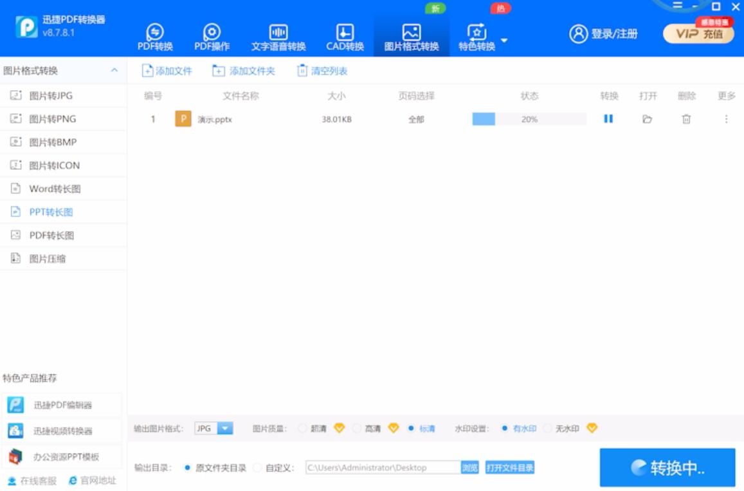Click the VIP diamond icon beside 超清
The width and height of the screenshot is (744, 491).
coord(339,429)
